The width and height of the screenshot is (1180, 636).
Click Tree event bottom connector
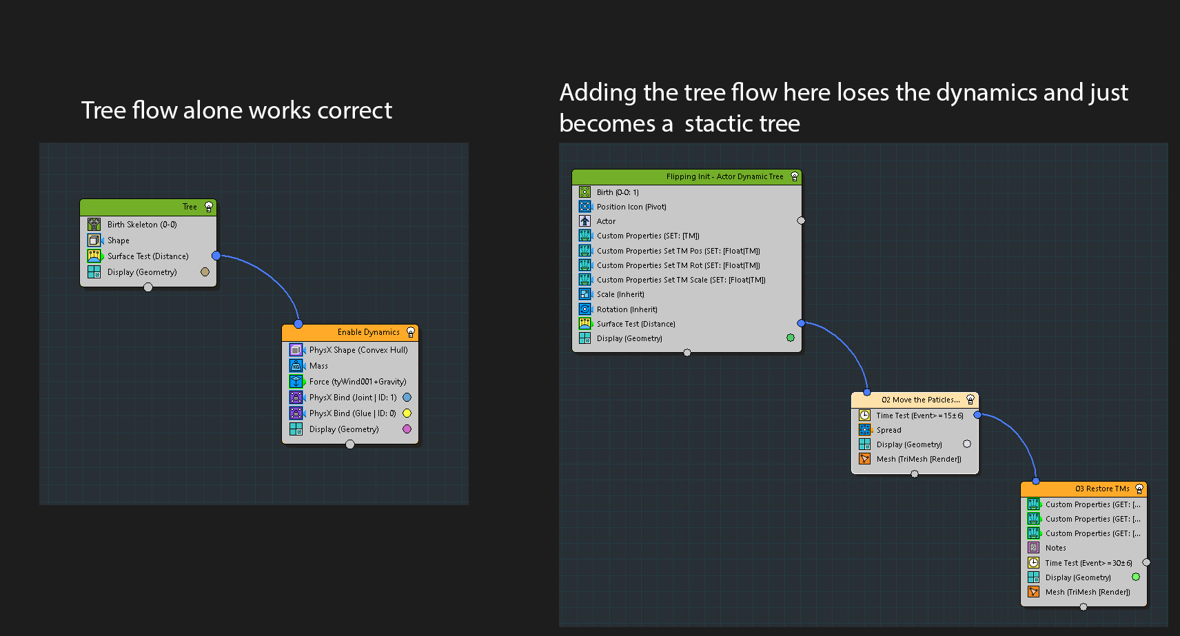click(x=148, y=287)
